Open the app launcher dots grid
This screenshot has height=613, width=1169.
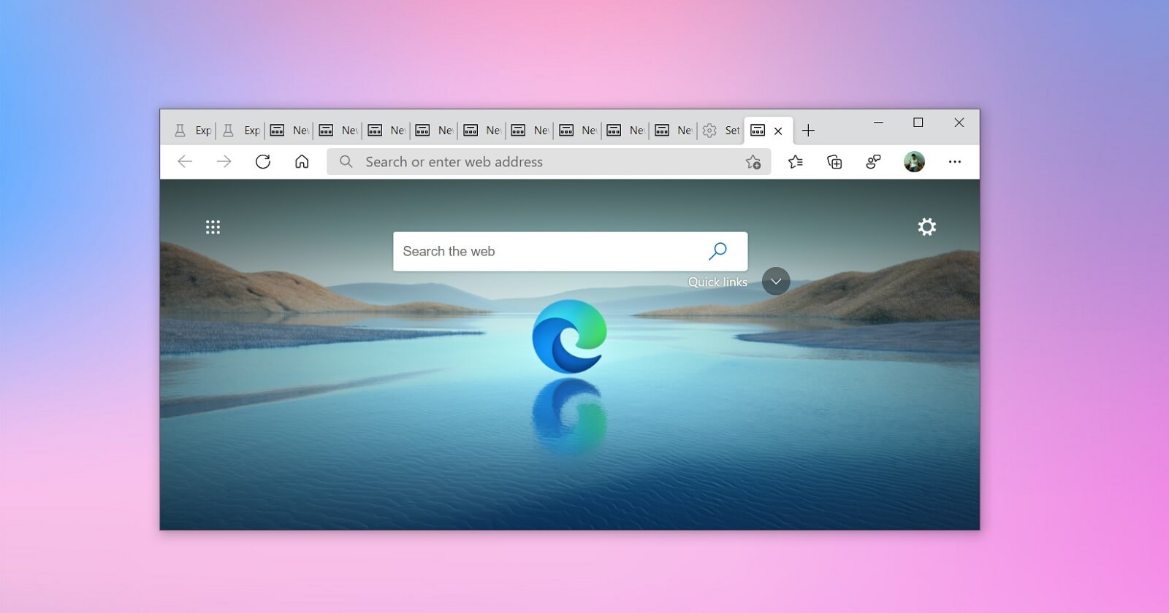[213, 227]
